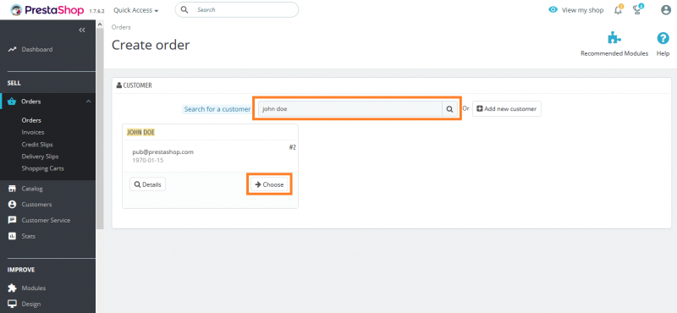Open Recommended Modules button

tap(614, 45)
